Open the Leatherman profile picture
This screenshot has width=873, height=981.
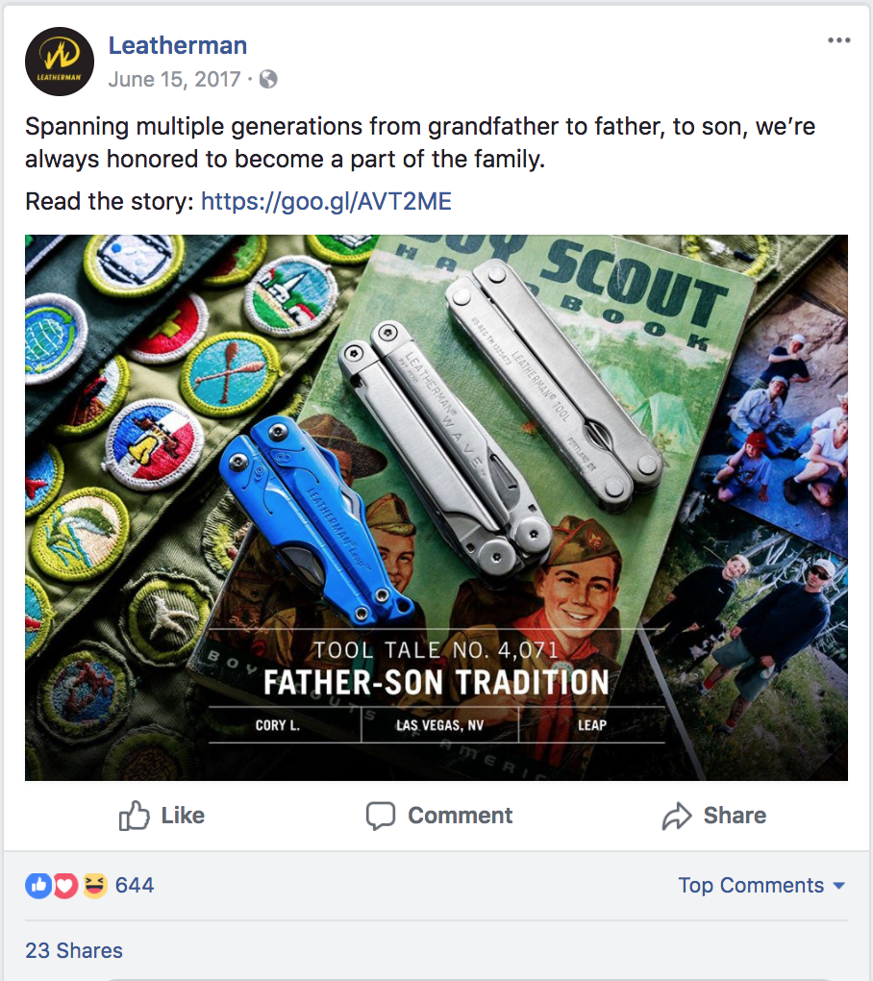pyautogui.click(x=60, y=62)
